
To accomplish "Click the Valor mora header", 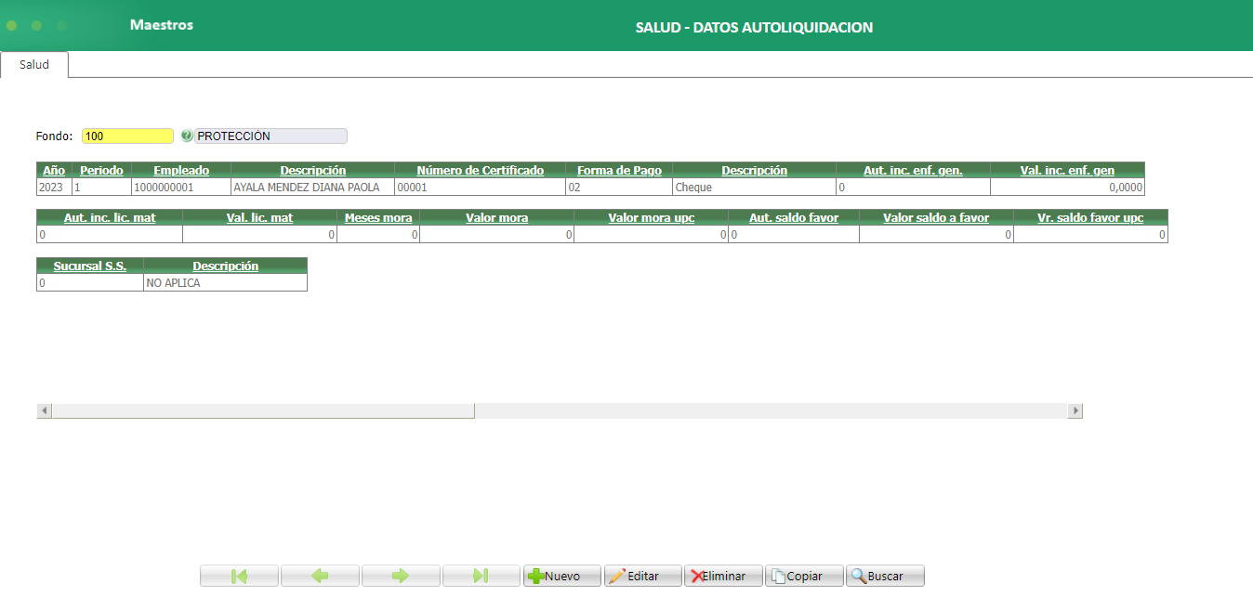I will [x=496, y=217].
